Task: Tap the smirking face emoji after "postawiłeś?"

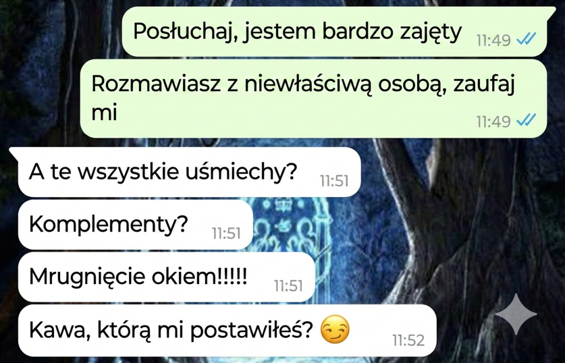Action: coord(335,329)
